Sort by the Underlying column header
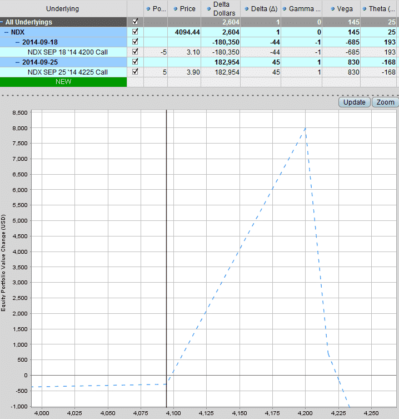This screenshot has height=419, width=399. 63,9
